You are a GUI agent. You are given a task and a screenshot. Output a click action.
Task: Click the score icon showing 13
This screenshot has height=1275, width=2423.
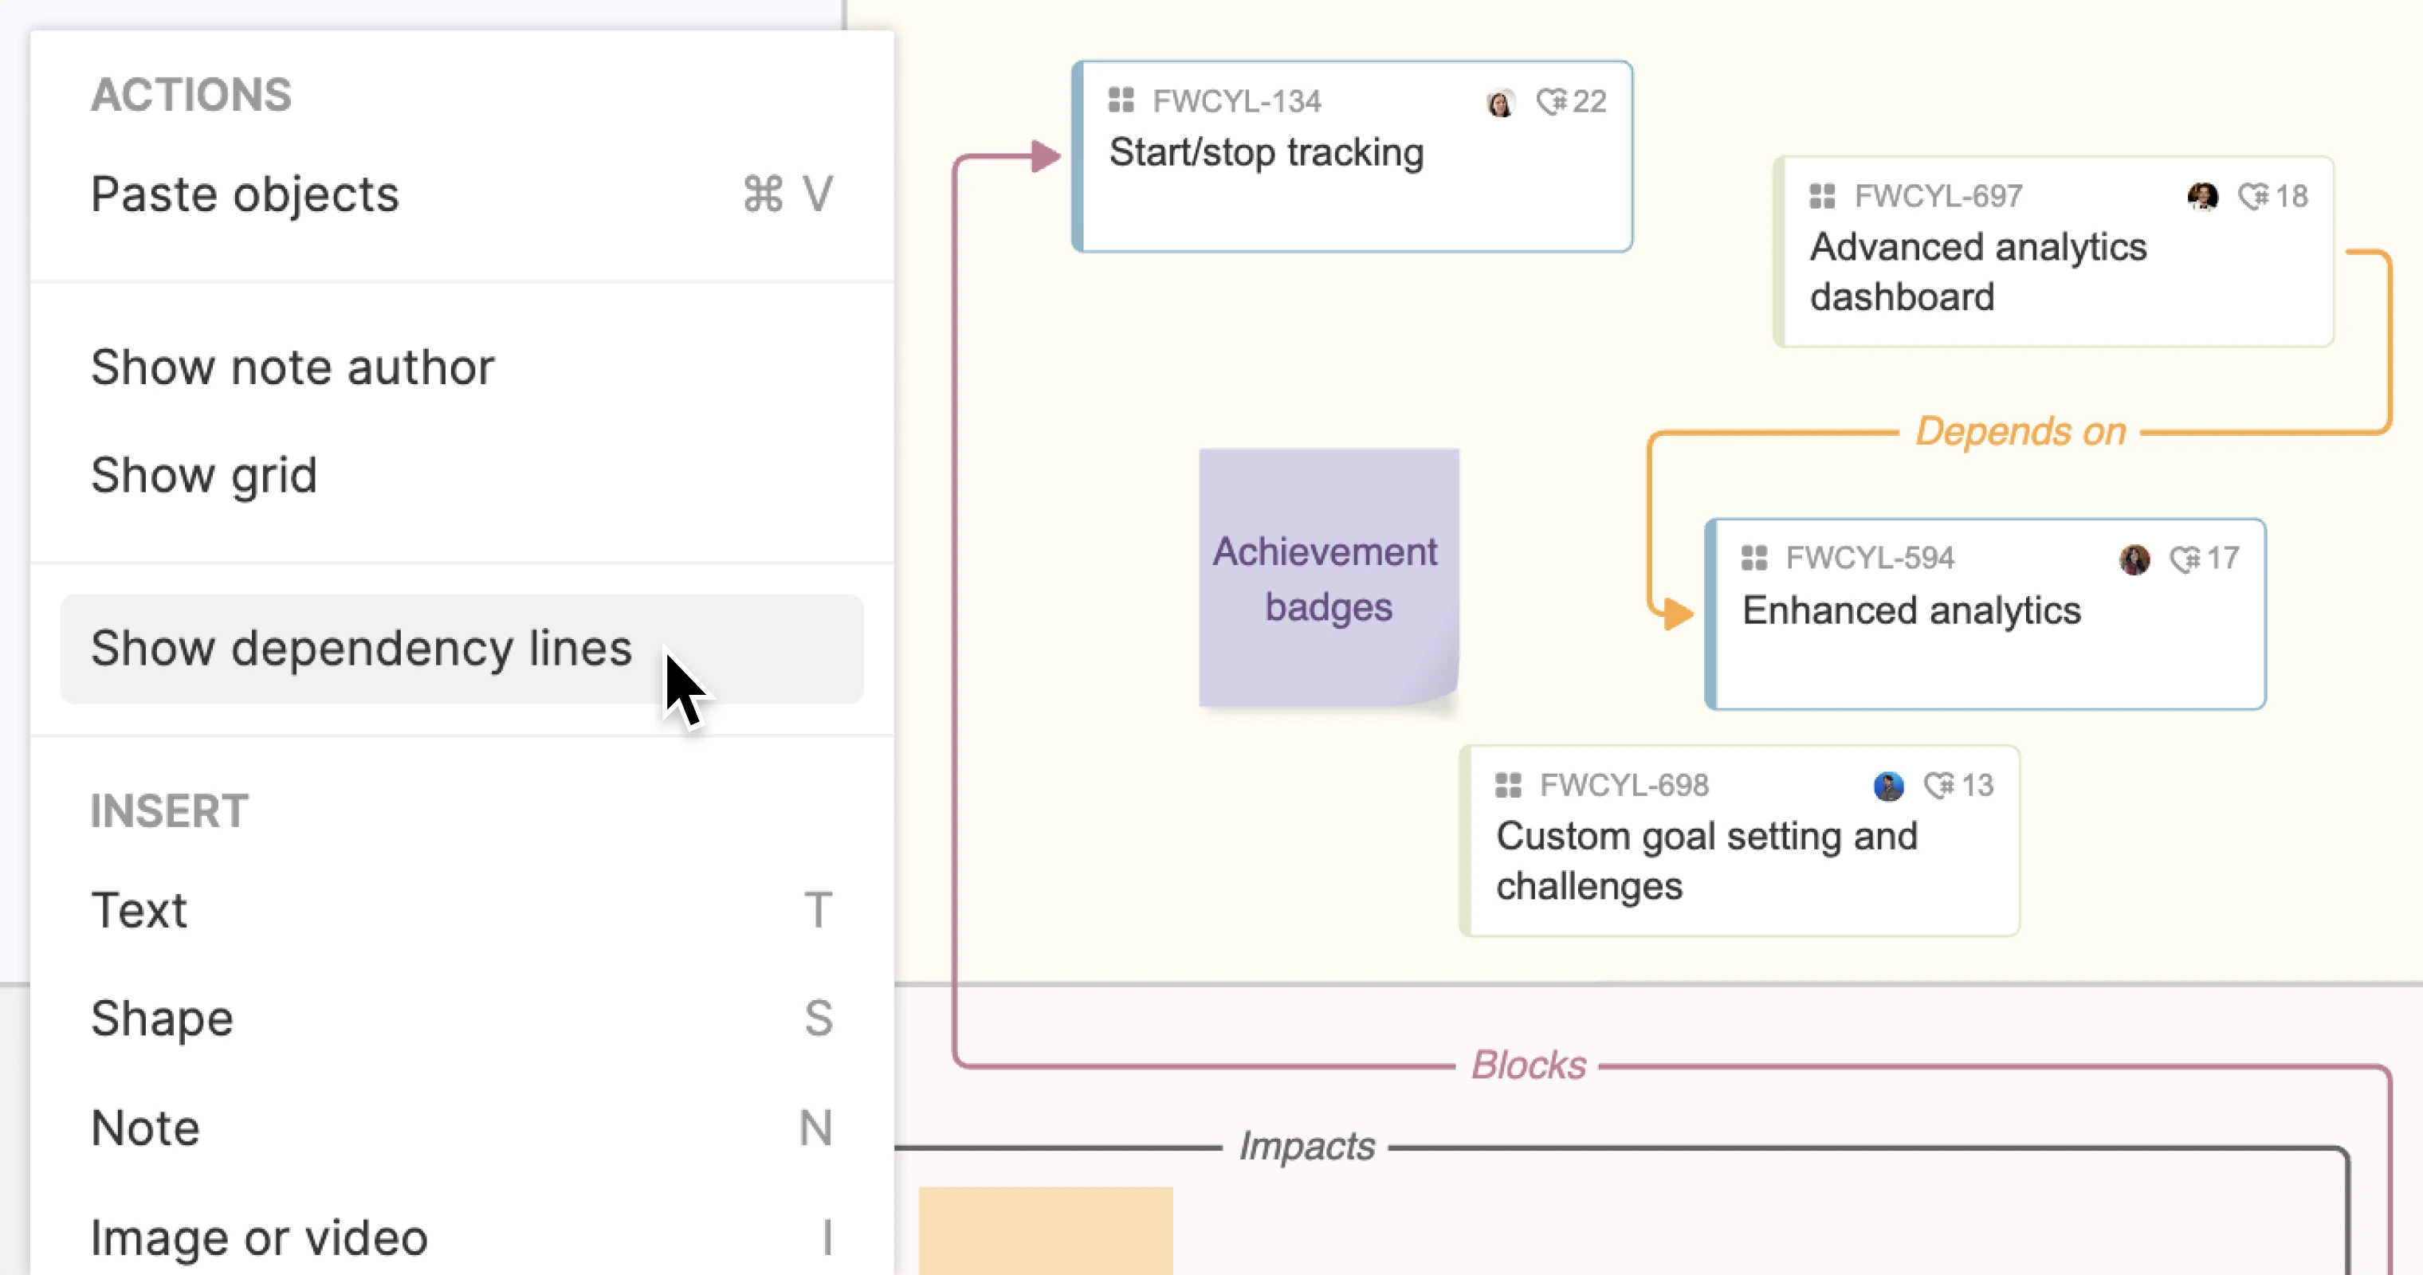[x=1939, y=785]
